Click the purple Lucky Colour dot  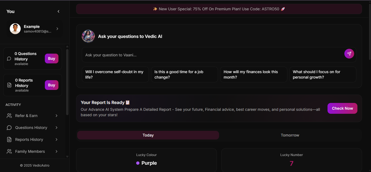(x=137, y=163)
